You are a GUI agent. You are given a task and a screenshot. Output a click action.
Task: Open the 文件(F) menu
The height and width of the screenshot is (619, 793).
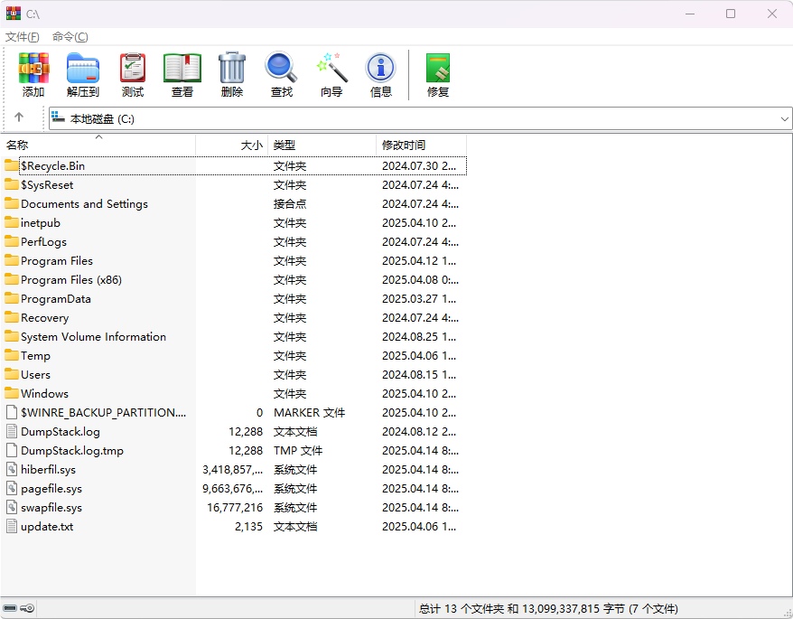coord(23,37)
